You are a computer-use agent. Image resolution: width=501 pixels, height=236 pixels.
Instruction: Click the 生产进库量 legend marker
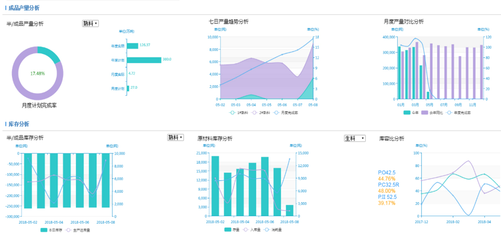tap(68, 230)
